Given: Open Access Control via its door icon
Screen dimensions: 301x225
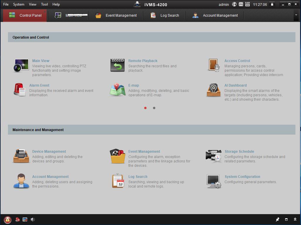Looking at the screenshot, I should [x=214, y=65].
